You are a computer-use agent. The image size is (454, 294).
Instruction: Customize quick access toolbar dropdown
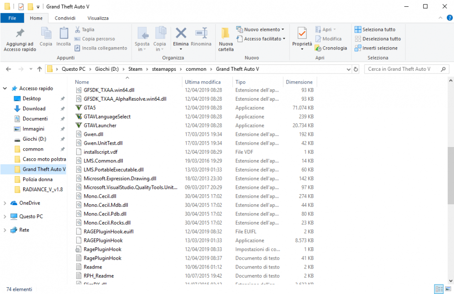pyautogui.click(x=38, y=7)
